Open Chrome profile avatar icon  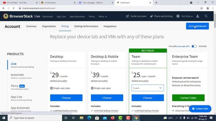tap(208, 8)
